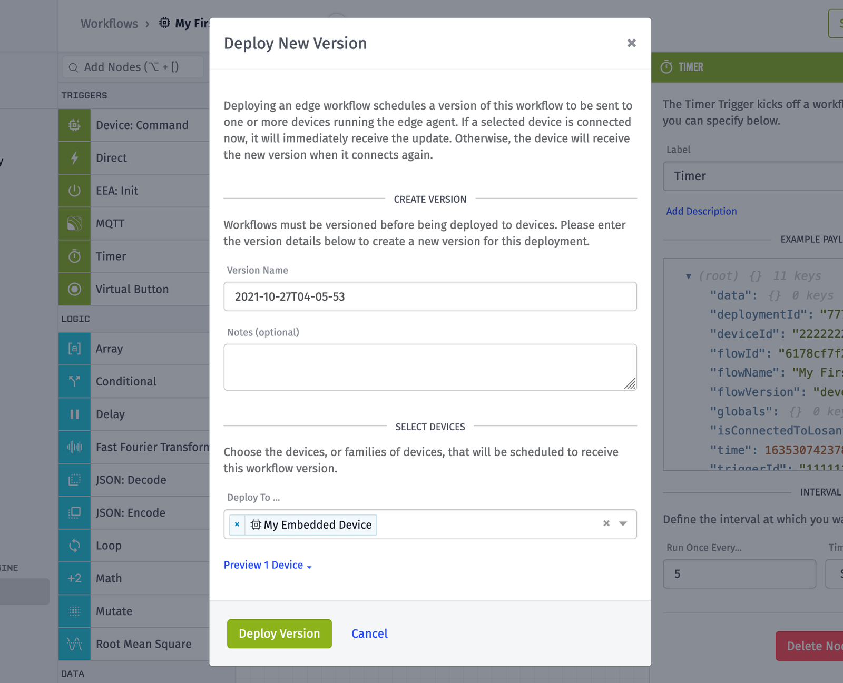Click the Cancel link
This screenshot has height=683, width=843.
tap(369, 633)
